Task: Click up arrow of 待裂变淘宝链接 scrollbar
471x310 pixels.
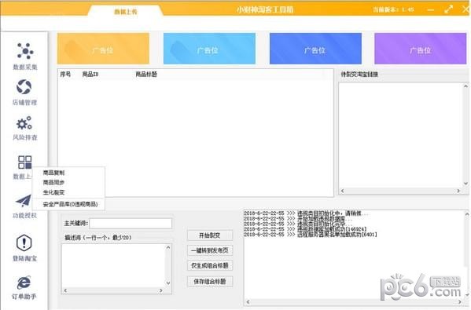Action: tap(465, 86)
